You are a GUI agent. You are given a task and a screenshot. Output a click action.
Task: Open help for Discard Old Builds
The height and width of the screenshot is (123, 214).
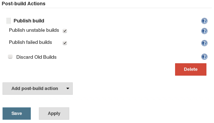(x=204, y=57)
